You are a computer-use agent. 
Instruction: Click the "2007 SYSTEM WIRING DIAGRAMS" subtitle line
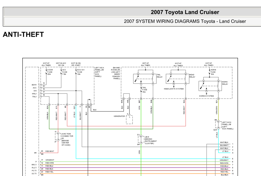pos(185,21)
